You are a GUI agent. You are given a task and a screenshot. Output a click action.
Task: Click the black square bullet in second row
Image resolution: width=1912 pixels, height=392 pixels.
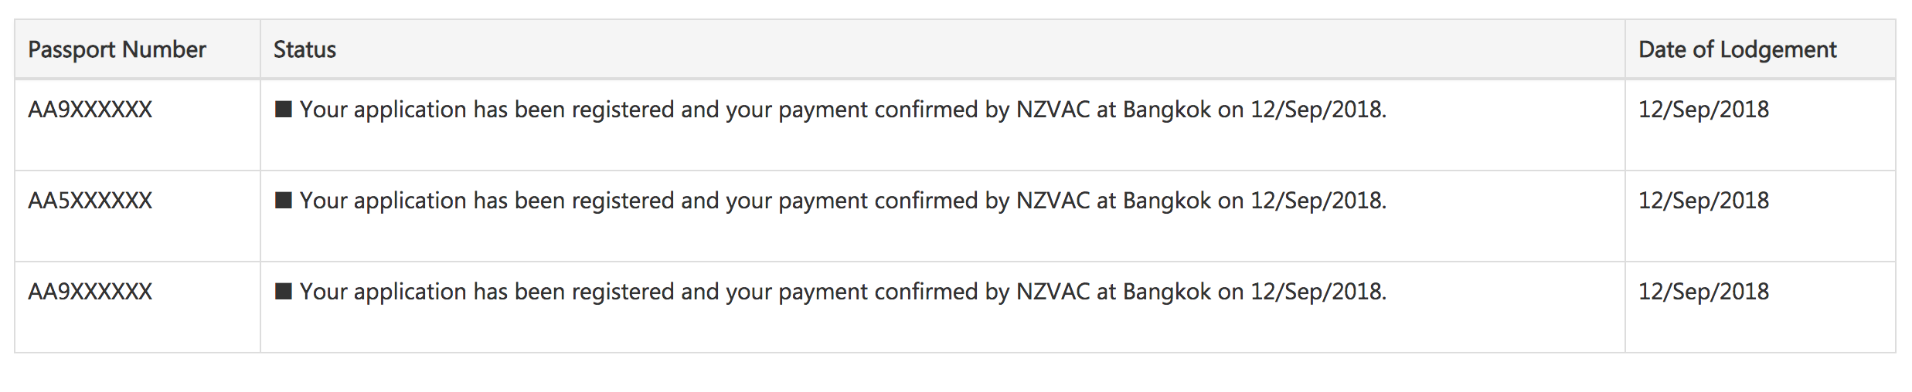284,201
